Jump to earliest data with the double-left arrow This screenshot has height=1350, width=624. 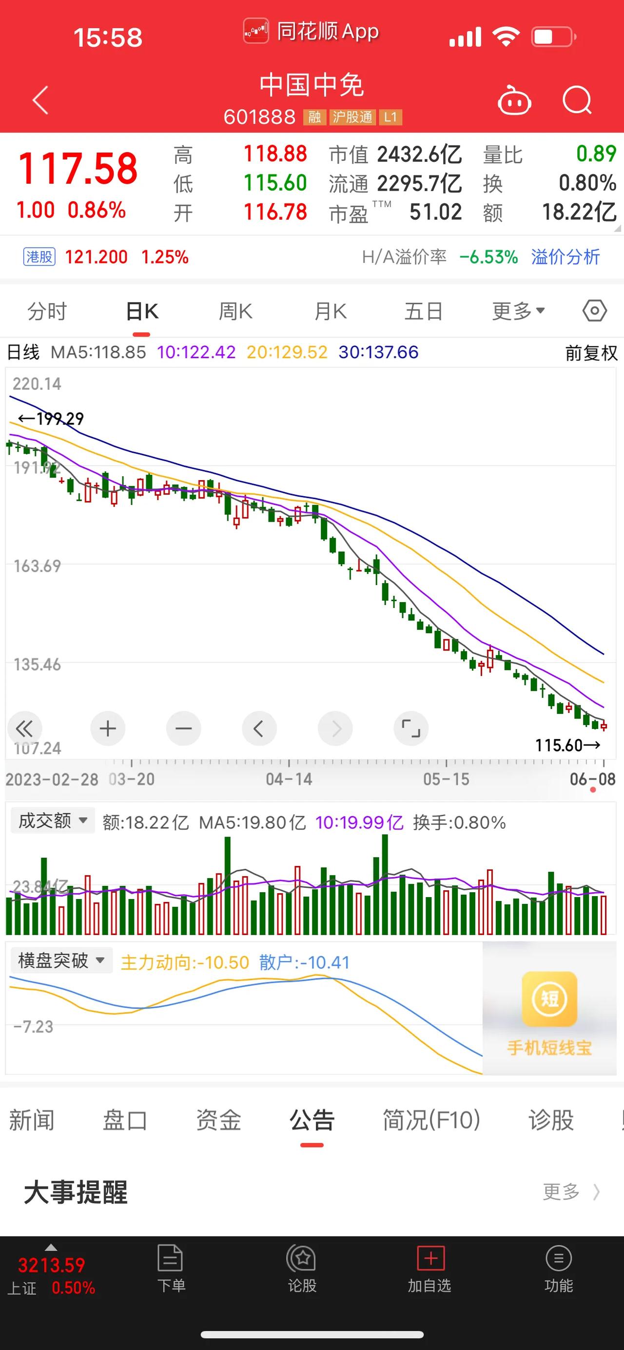point(24,728)
